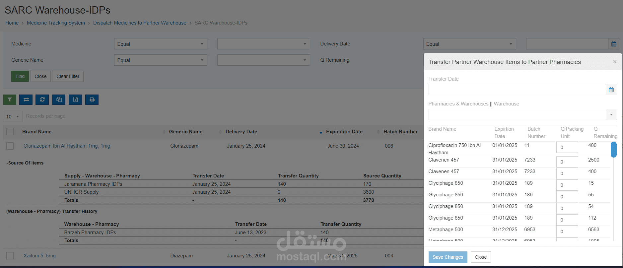Click the Excel export toolbar icon
Viewport: 623px width, 268px height.
(x=75, y=100)
